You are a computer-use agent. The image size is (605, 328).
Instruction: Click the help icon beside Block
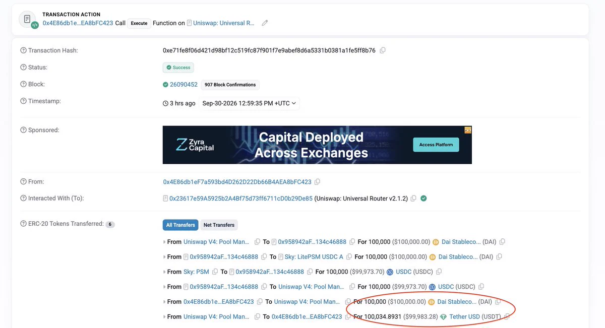pyautogui.click(x=23, y=84)
